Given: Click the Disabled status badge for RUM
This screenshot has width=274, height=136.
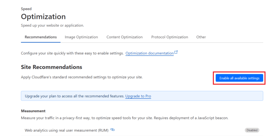Looking at the screenshot, I should (x=252, y=130).
